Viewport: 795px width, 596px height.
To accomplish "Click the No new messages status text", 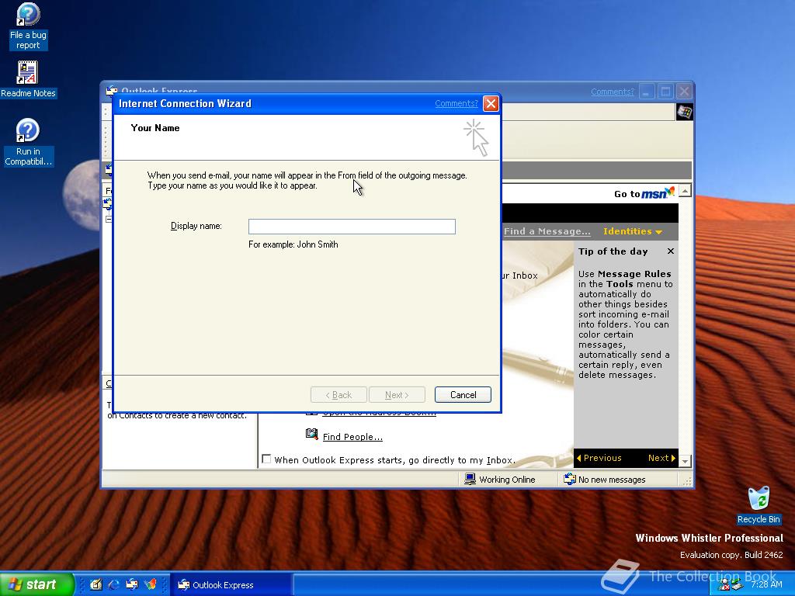I will 612,480.
